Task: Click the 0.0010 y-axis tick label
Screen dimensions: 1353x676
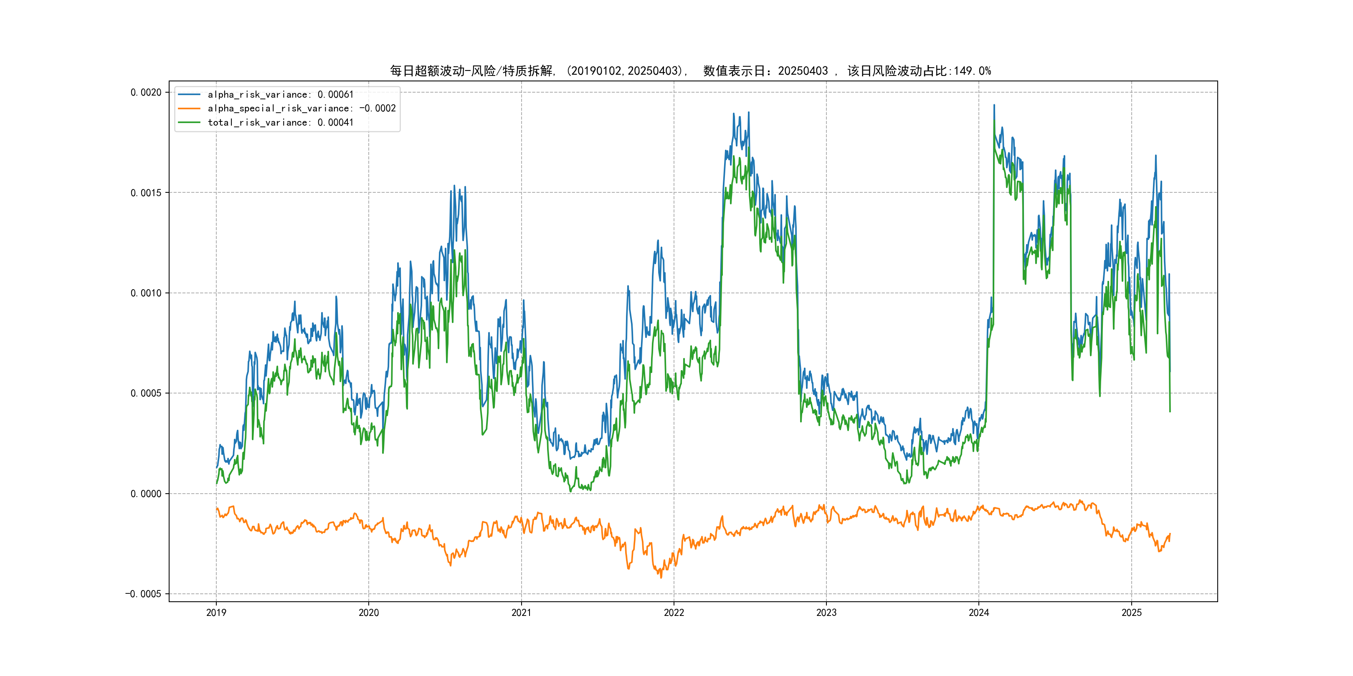Action: 146,293
